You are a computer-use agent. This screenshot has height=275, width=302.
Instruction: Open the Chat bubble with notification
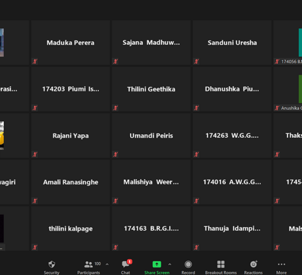click(126, 264)
